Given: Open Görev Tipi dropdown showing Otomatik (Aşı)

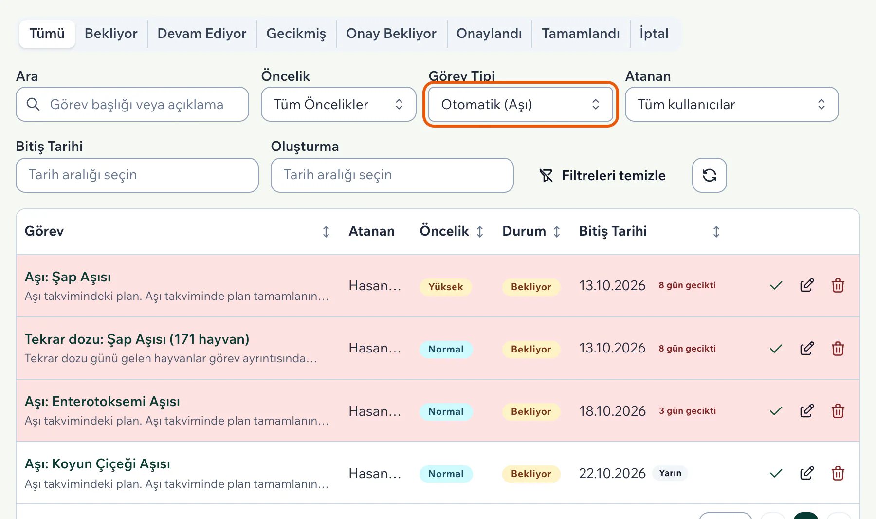Looking at the screenshot, I should (x=521, y=104).
